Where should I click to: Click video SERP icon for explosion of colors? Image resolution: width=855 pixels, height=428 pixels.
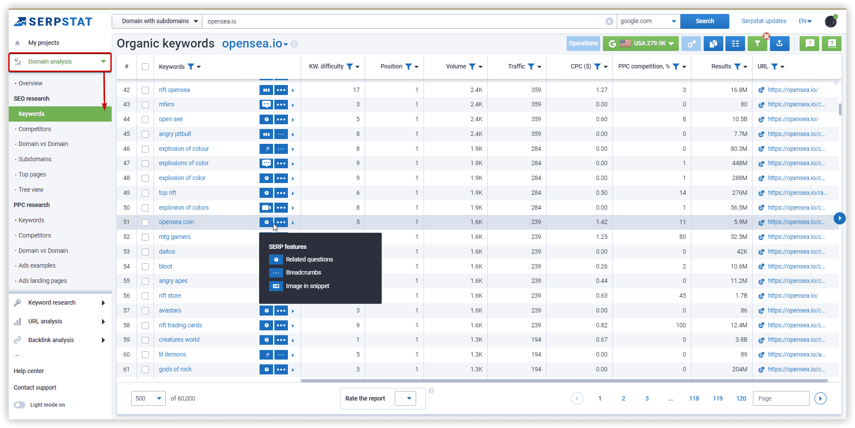[266, 208]
